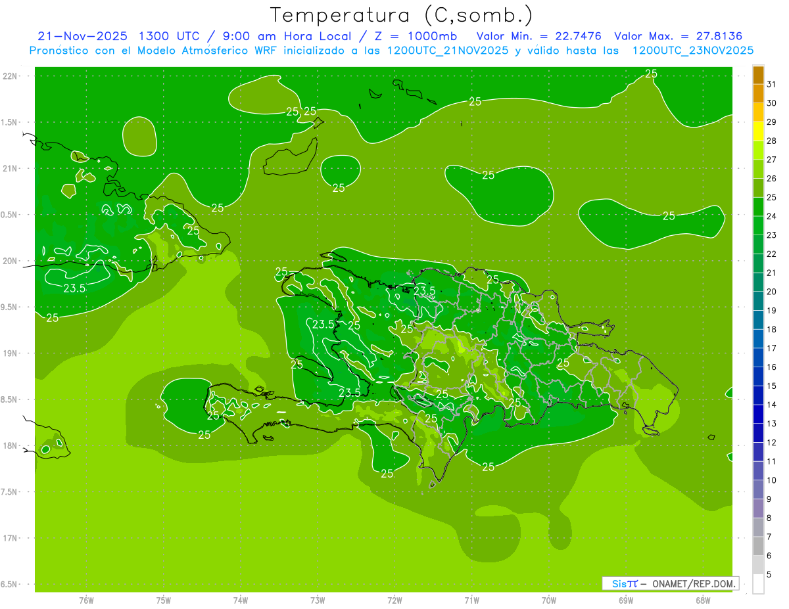Click the 'ONAMET/REP.DOM.' credit label

[694, 583]
